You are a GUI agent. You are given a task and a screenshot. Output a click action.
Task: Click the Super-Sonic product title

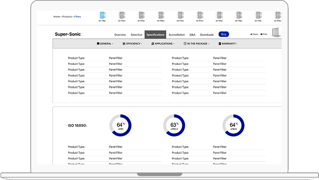click(68, 34)
